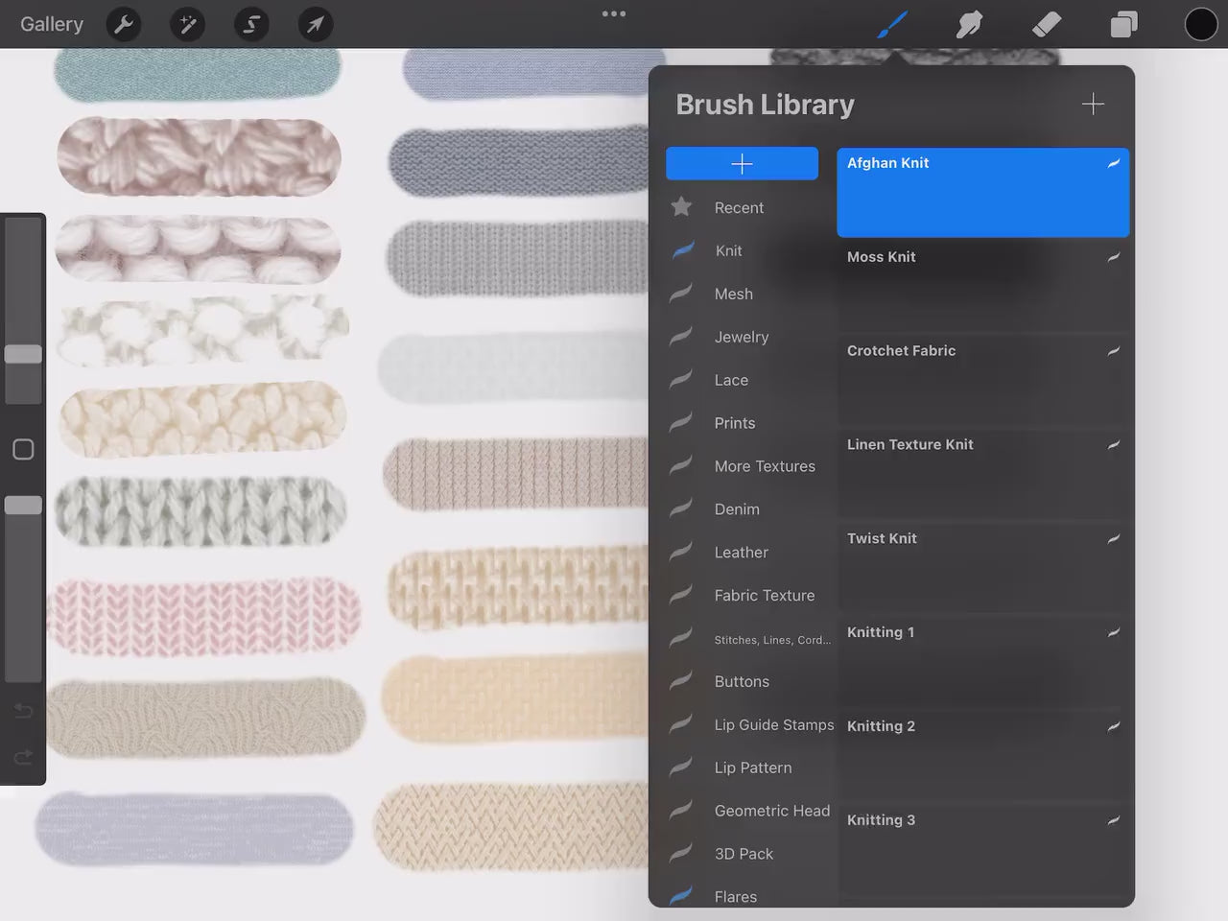Switch to the Jewelry brush set
This screenshot has width=1228, height=921.
[741, 337]
